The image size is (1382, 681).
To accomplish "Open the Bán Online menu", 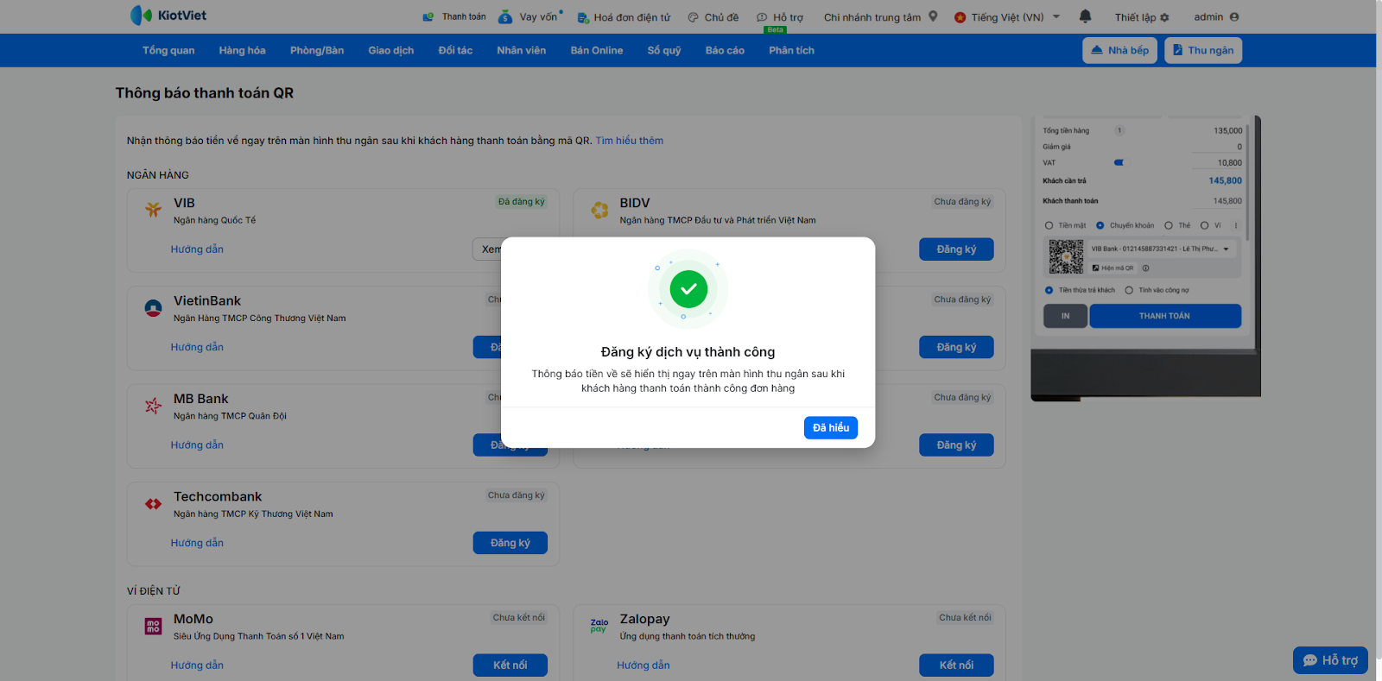I will 597,50.
